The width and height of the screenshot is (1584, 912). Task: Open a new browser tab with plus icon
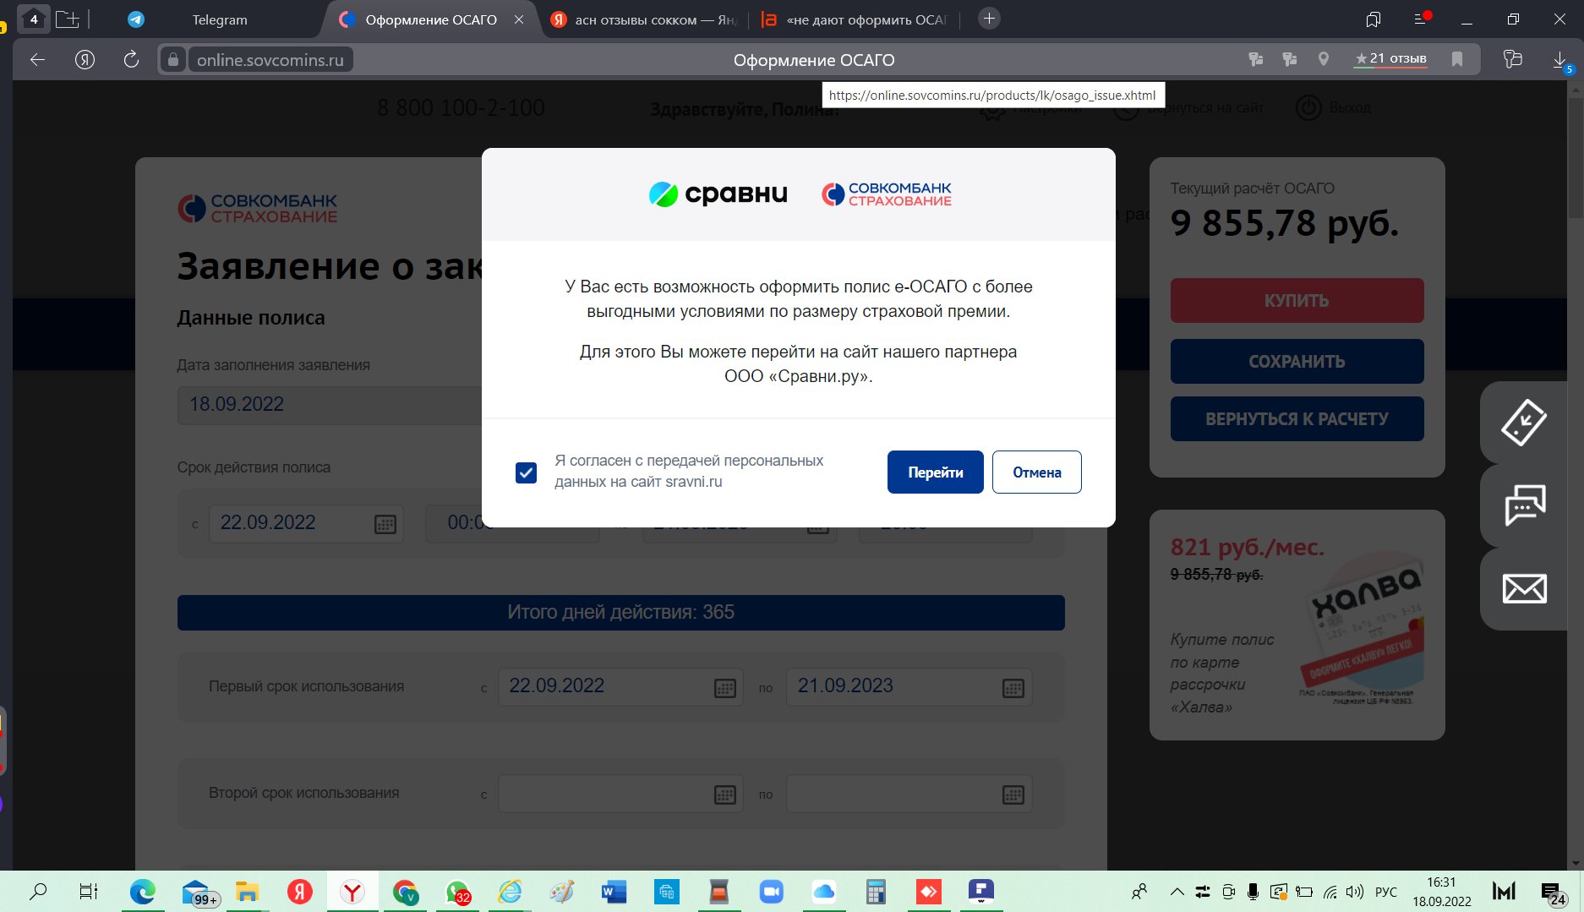pyautogui.click(x=989, y=18)
